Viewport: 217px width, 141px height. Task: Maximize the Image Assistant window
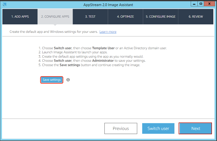tap(201, 4)
